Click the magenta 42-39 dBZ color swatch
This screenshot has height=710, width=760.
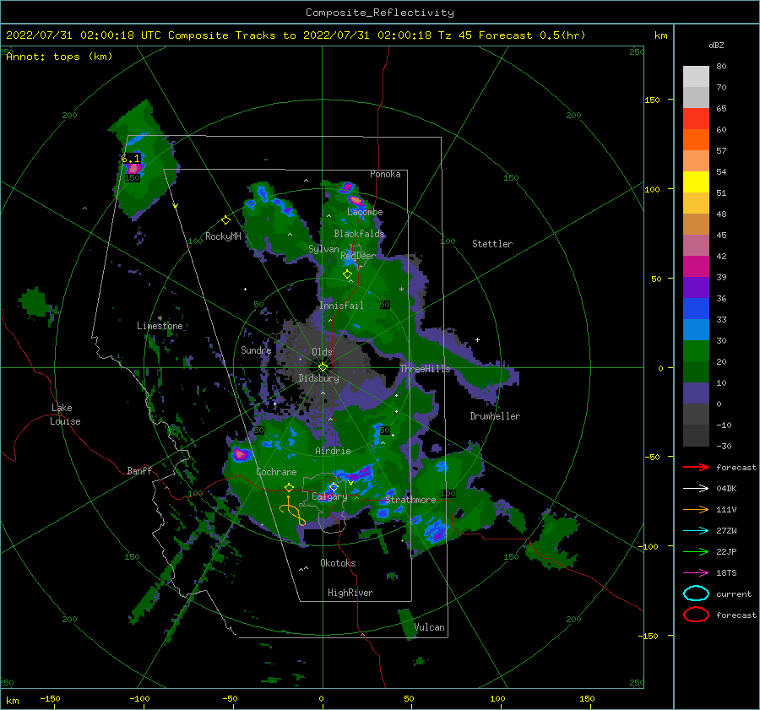[x=696, y=267]
